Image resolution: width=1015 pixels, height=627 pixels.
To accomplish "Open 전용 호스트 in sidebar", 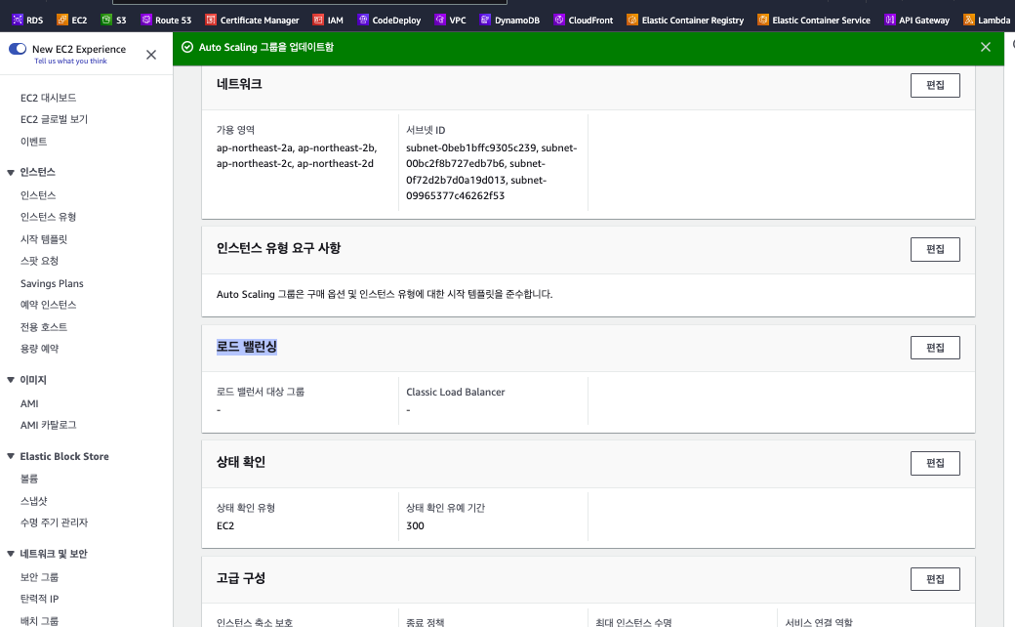I will pyautogui.click(x=44, y=327).
